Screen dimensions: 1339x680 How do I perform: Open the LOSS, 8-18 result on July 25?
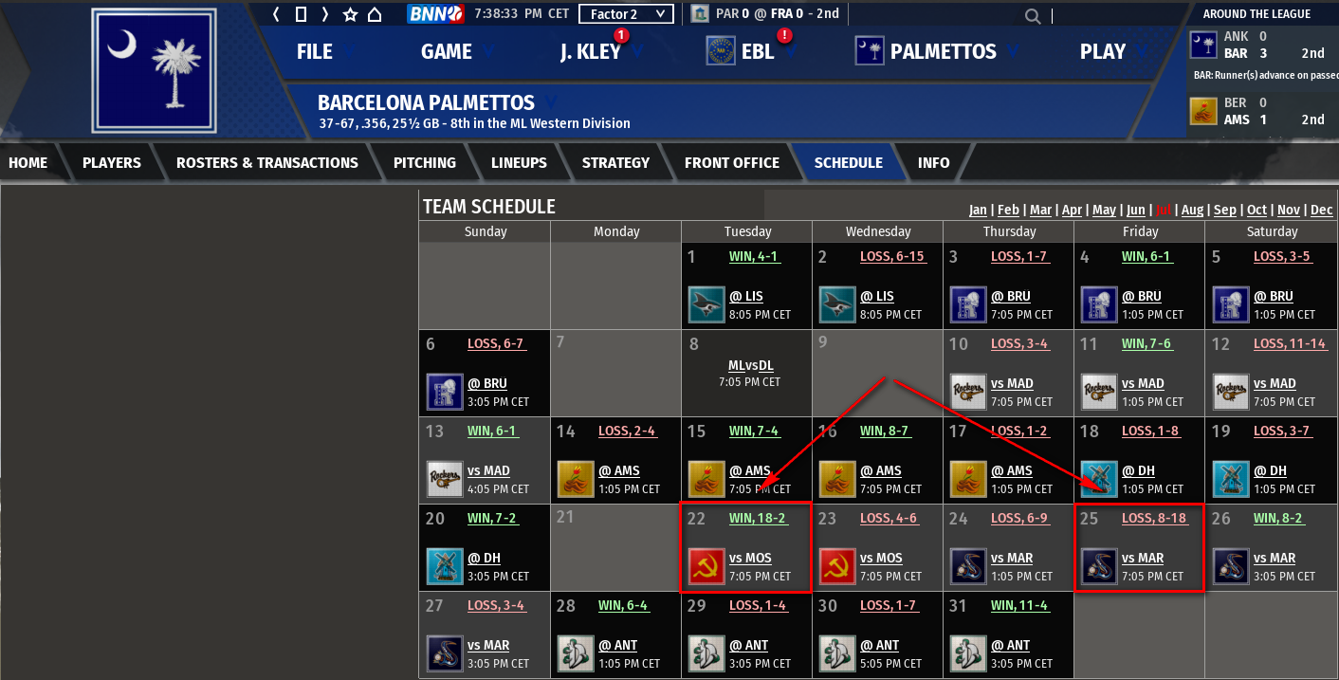(x=1154, y=518)
